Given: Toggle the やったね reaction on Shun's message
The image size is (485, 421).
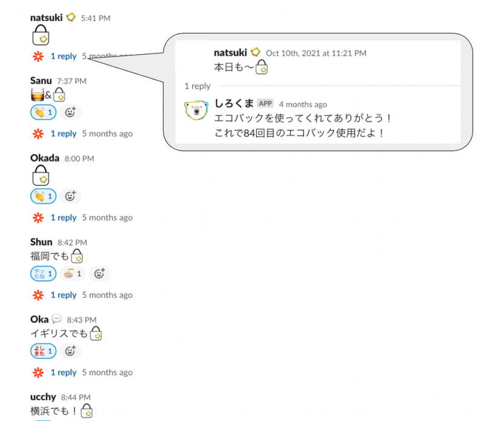Looking at the screenshot, I should (x=43, y=274).
